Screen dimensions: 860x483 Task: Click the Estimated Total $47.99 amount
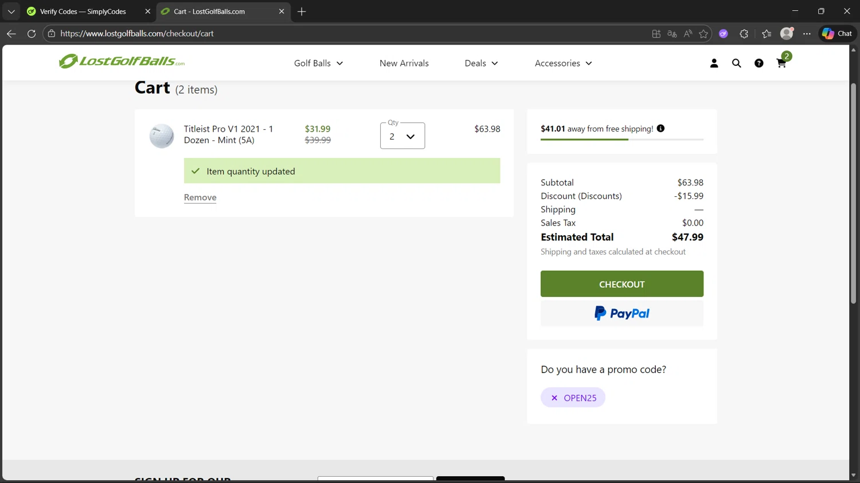click(x=687, y=237)
